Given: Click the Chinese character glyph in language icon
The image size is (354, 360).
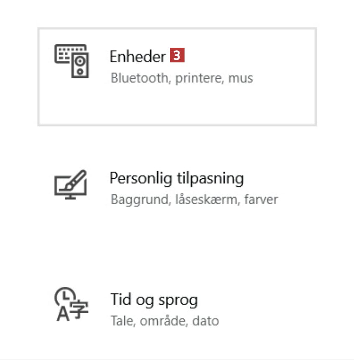Looking at the screenshot, I should 79,309.
